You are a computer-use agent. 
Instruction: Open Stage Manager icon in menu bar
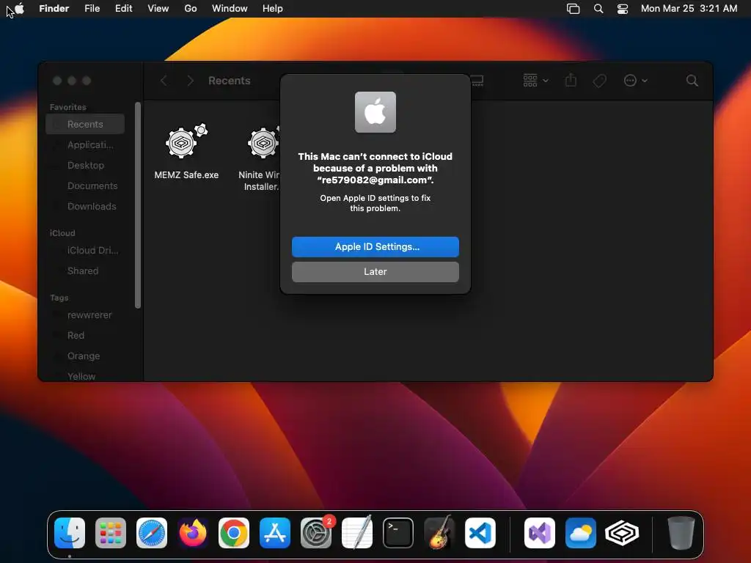tap(573, 8)
